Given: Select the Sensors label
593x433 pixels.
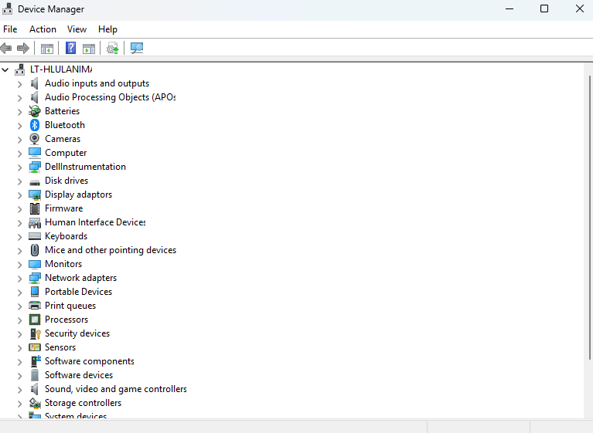Looking at the screenshot, I should click(x=60, y=347).
